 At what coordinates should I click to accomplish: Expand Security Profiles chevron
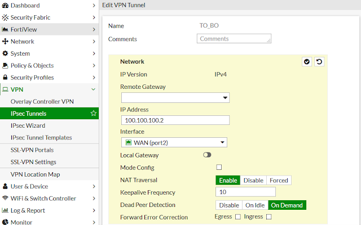pos(94,78)
